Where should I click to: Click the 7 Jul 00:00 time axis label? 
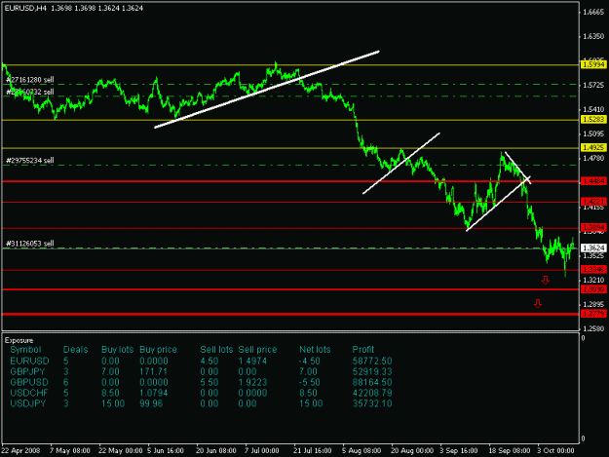(x=262, y=450)
